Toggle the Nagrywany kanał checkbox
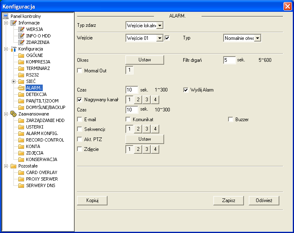 [80, 100]
